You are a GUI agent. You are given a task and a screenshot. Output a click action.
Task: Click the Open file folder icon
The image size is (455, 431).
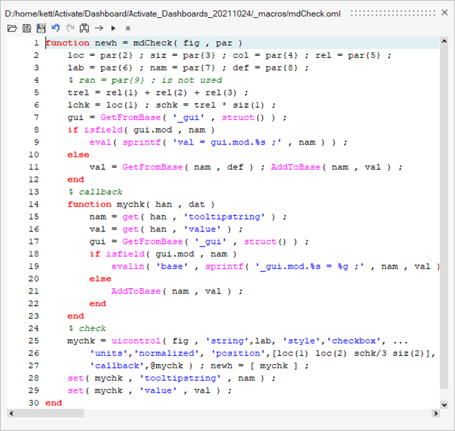pyautogui.click(x=12, y=28)
